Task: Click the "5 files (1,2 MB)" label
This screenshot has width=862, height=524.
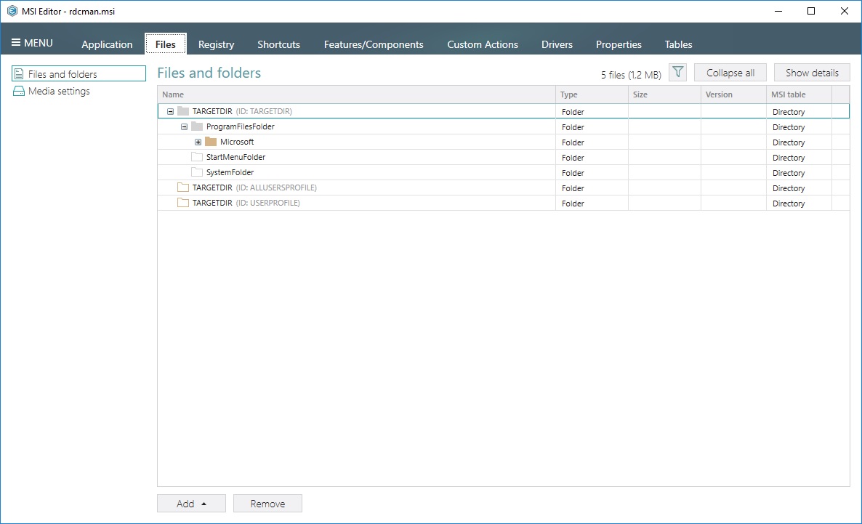Action: coord(631,75)
